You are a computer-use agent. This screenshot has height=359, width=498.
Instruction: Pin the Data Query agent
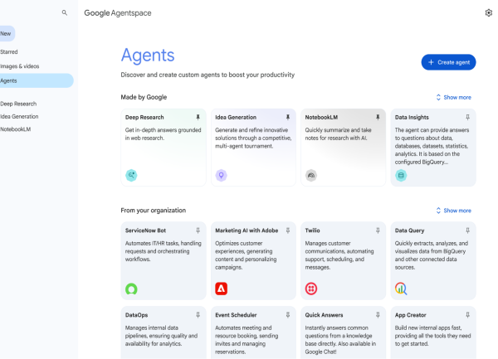(467, 230)
